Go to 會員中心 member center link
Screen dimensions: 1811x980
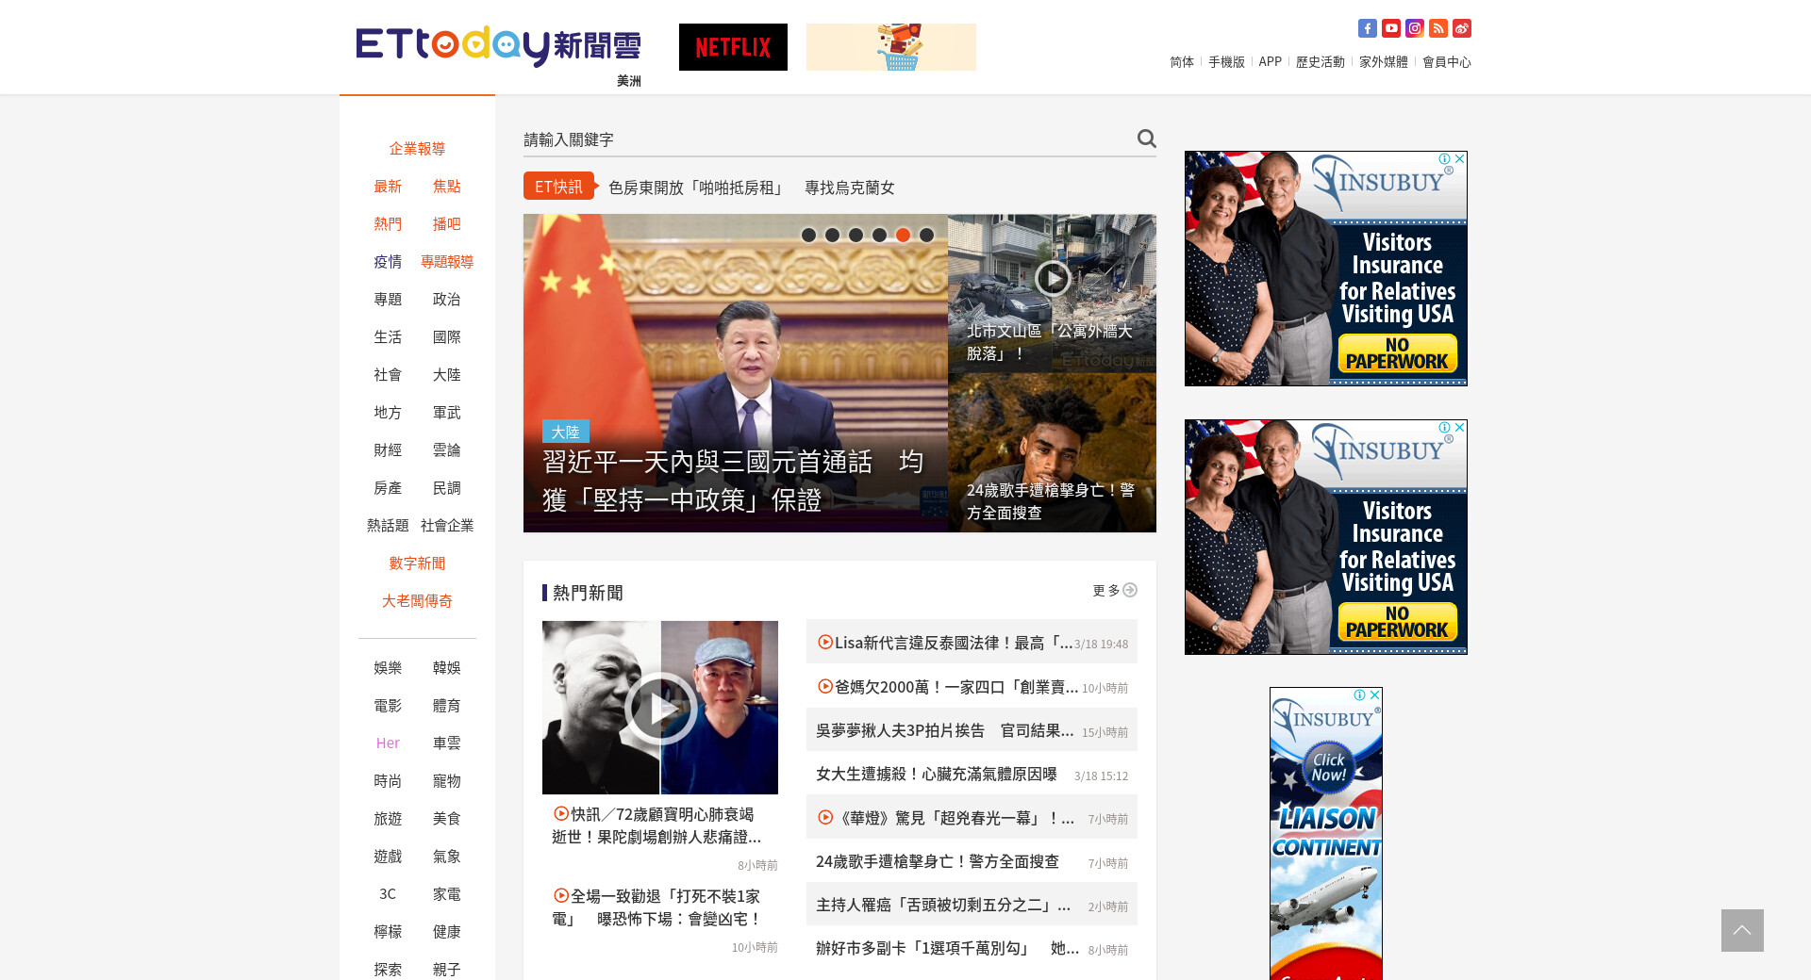click(1446, 62)
